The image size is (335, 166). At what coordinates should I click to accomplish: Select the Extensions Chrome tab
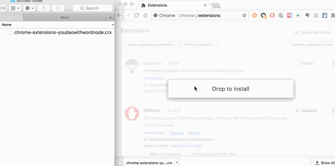point(173,5)
